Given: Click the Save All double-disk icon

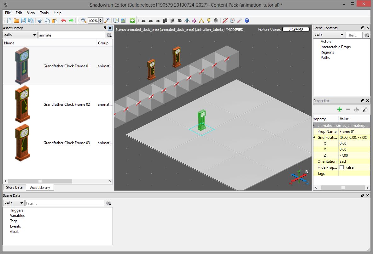Looking at the screenshot, I should 31,21.
